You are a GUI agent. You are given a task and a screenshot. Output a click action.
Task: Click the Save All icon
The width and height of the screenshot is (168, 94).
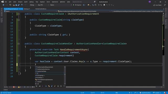(x=19, y=5)
